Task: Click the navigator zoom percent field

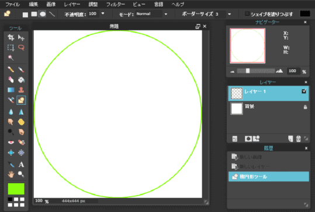Action: pyautogui.click(x=293, y=71)
